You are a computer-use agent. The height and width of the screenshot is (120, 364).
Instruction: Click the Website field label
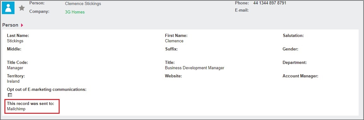coord(173,76)
